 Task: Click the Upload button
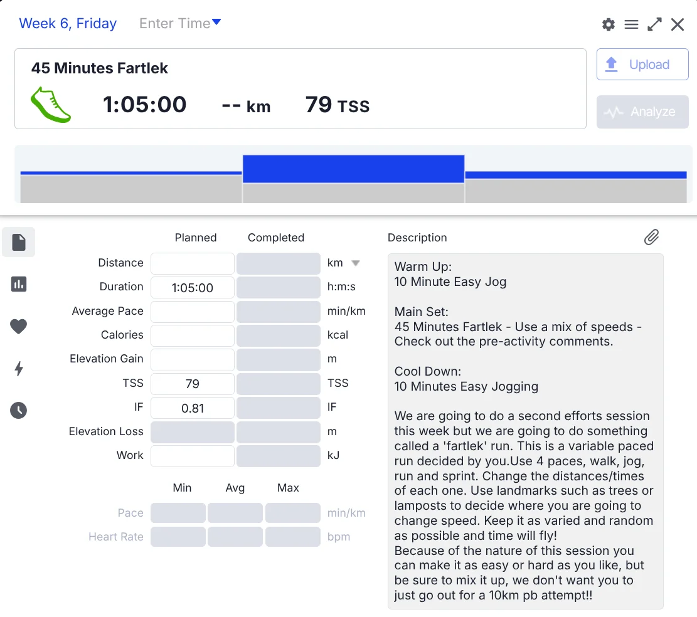[642, 65]
